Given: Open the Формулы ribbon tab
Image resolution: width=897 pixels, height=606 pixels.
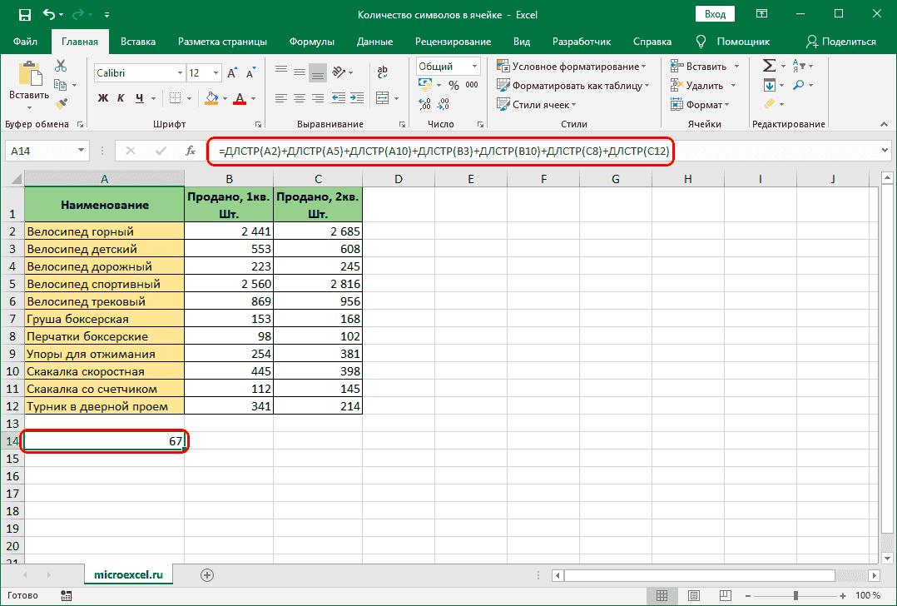Looking at the screenshot, I should click(312, 42).
